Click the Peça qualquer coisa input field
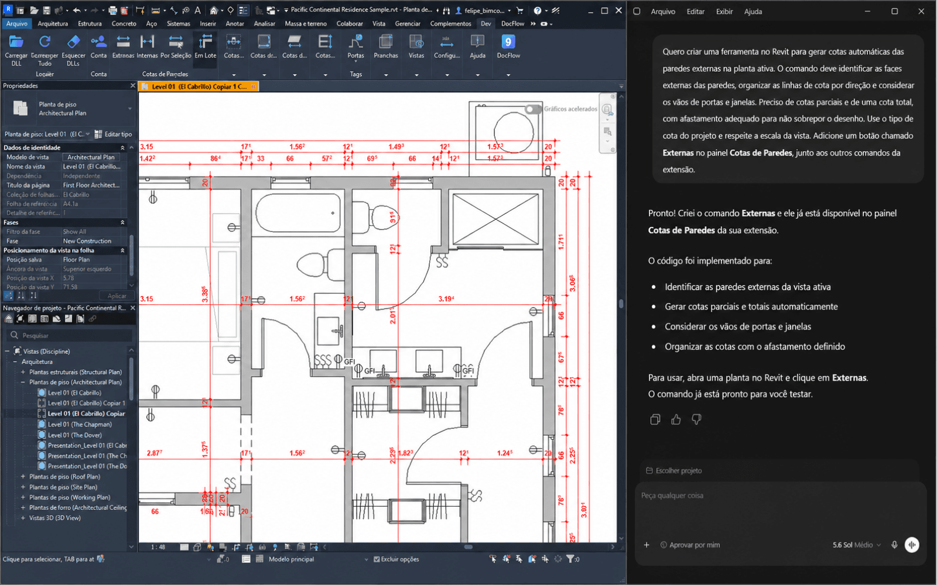 [x=780, y=495]
